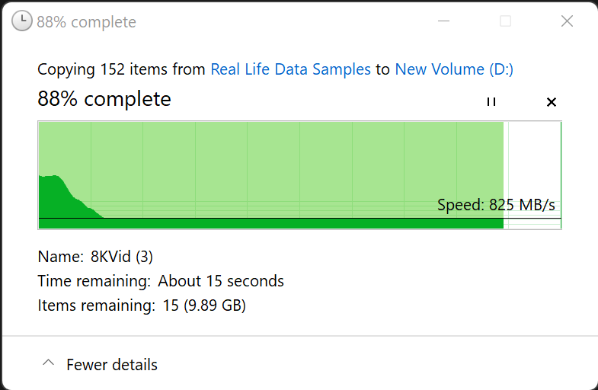Open the Real Life Data Samples source link
This screenshot has height=390, width=598.
click(290, 69)
